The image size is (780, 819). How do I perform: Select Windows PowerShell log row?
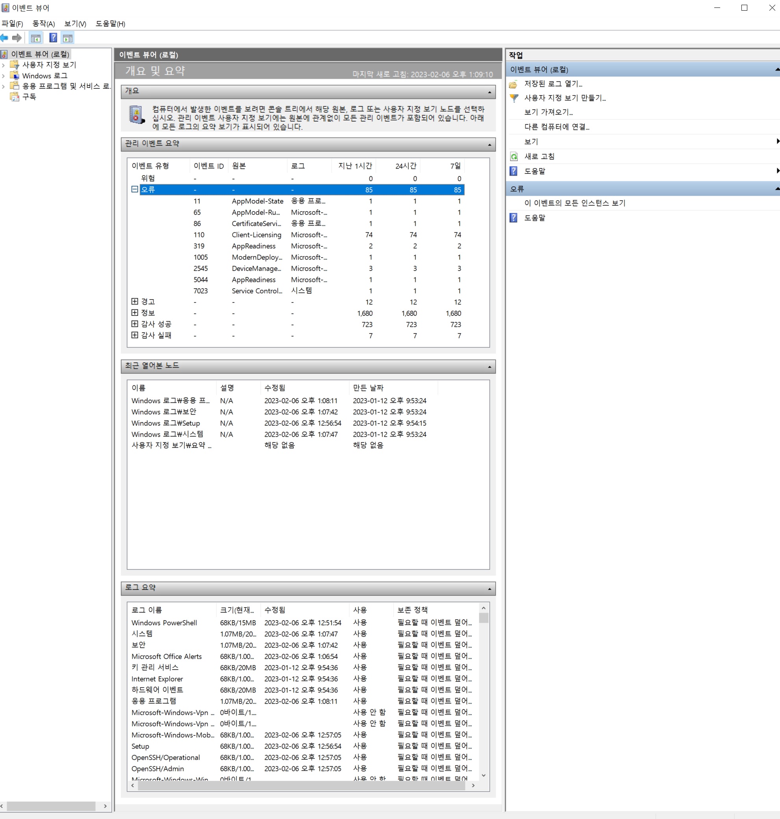click(303, 623)
